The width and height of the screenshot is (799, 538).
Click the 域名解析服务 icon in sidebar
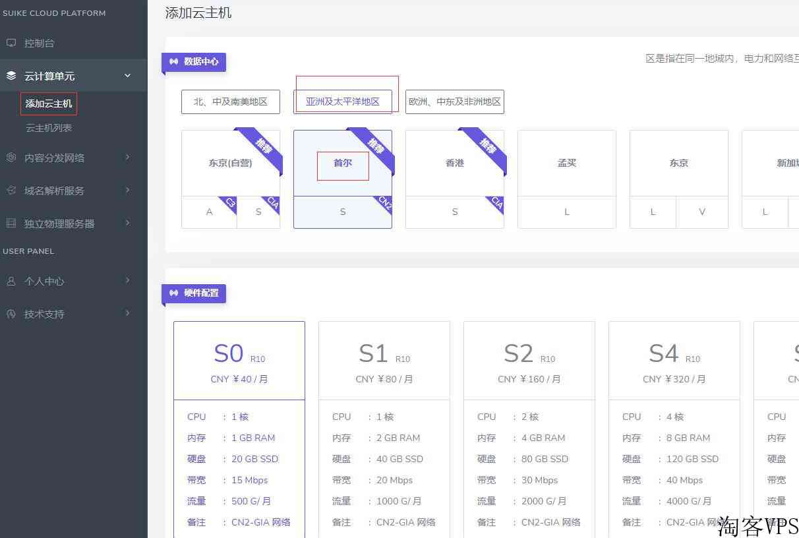pyautogui.click(x=11, y=191)
